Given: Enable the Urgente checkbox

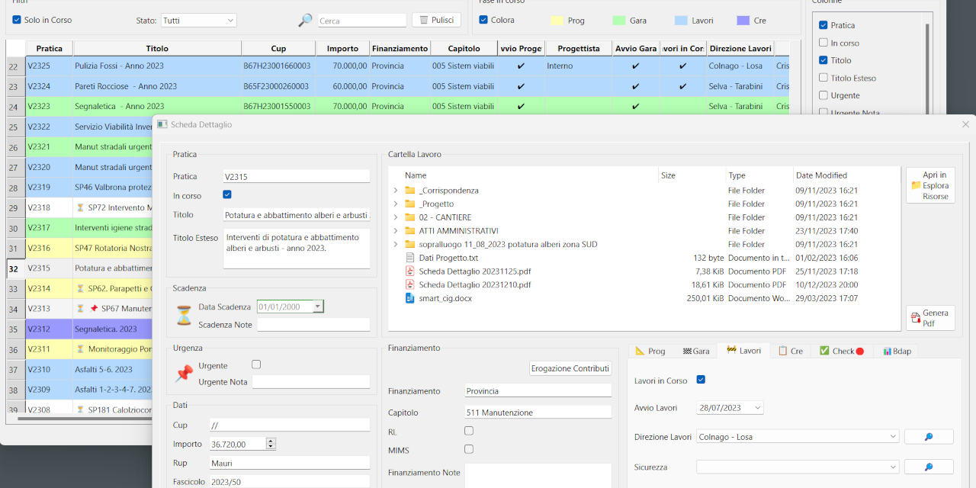Looking at the screenshot, I should 256,364.
